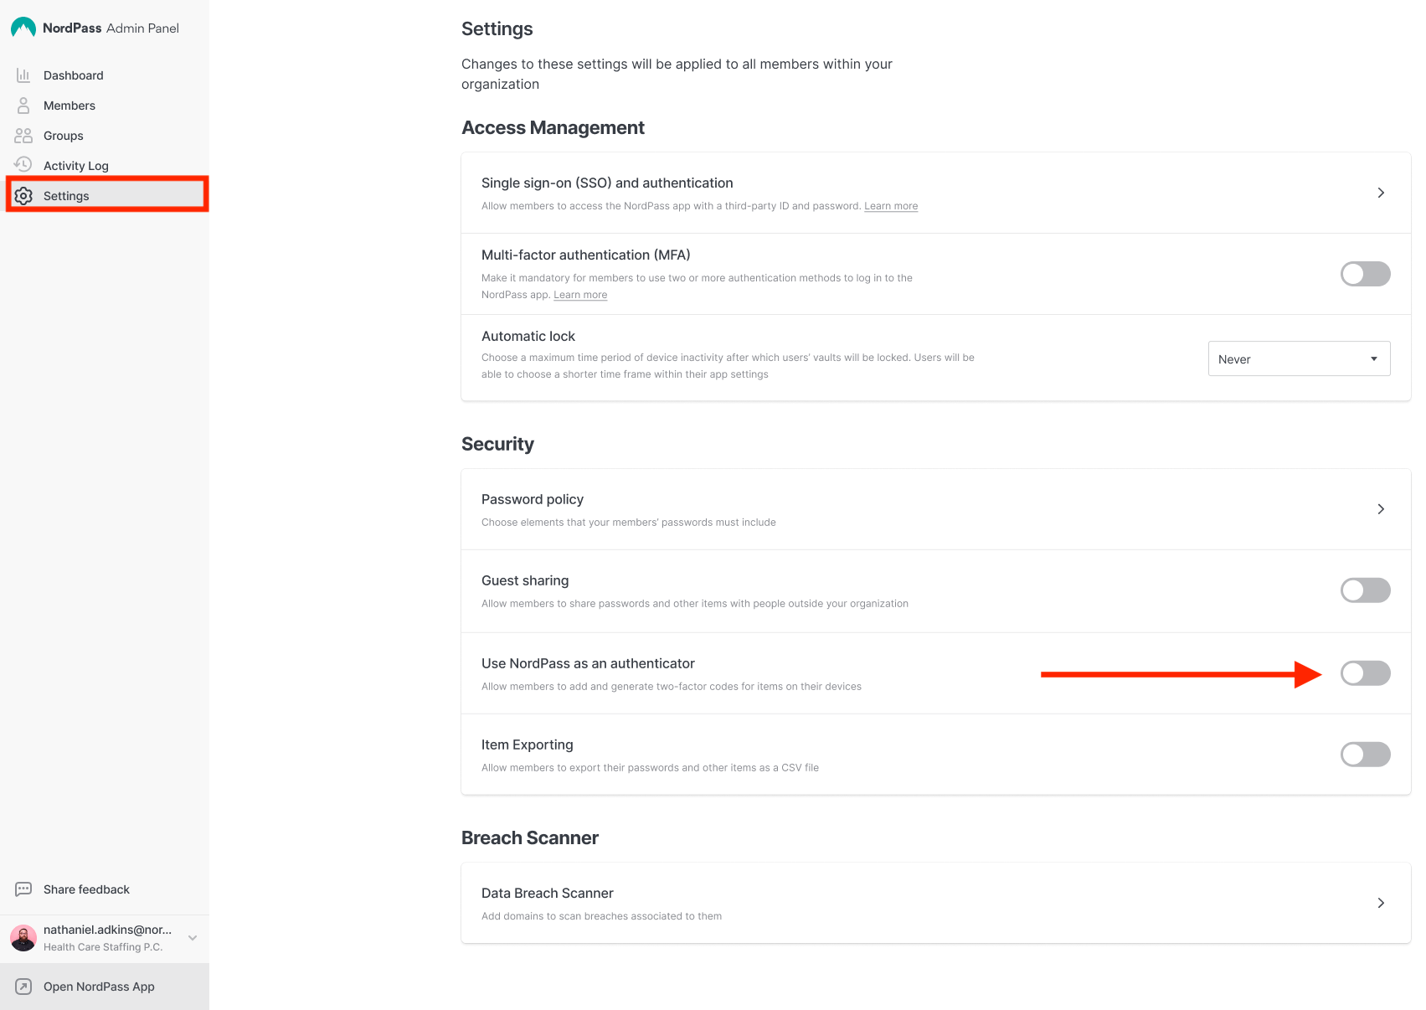This screenshot has height=1010, width=1426.
Task: Select the Members sidebar icon
Action: pyautogui.click(x=23, y=105)
